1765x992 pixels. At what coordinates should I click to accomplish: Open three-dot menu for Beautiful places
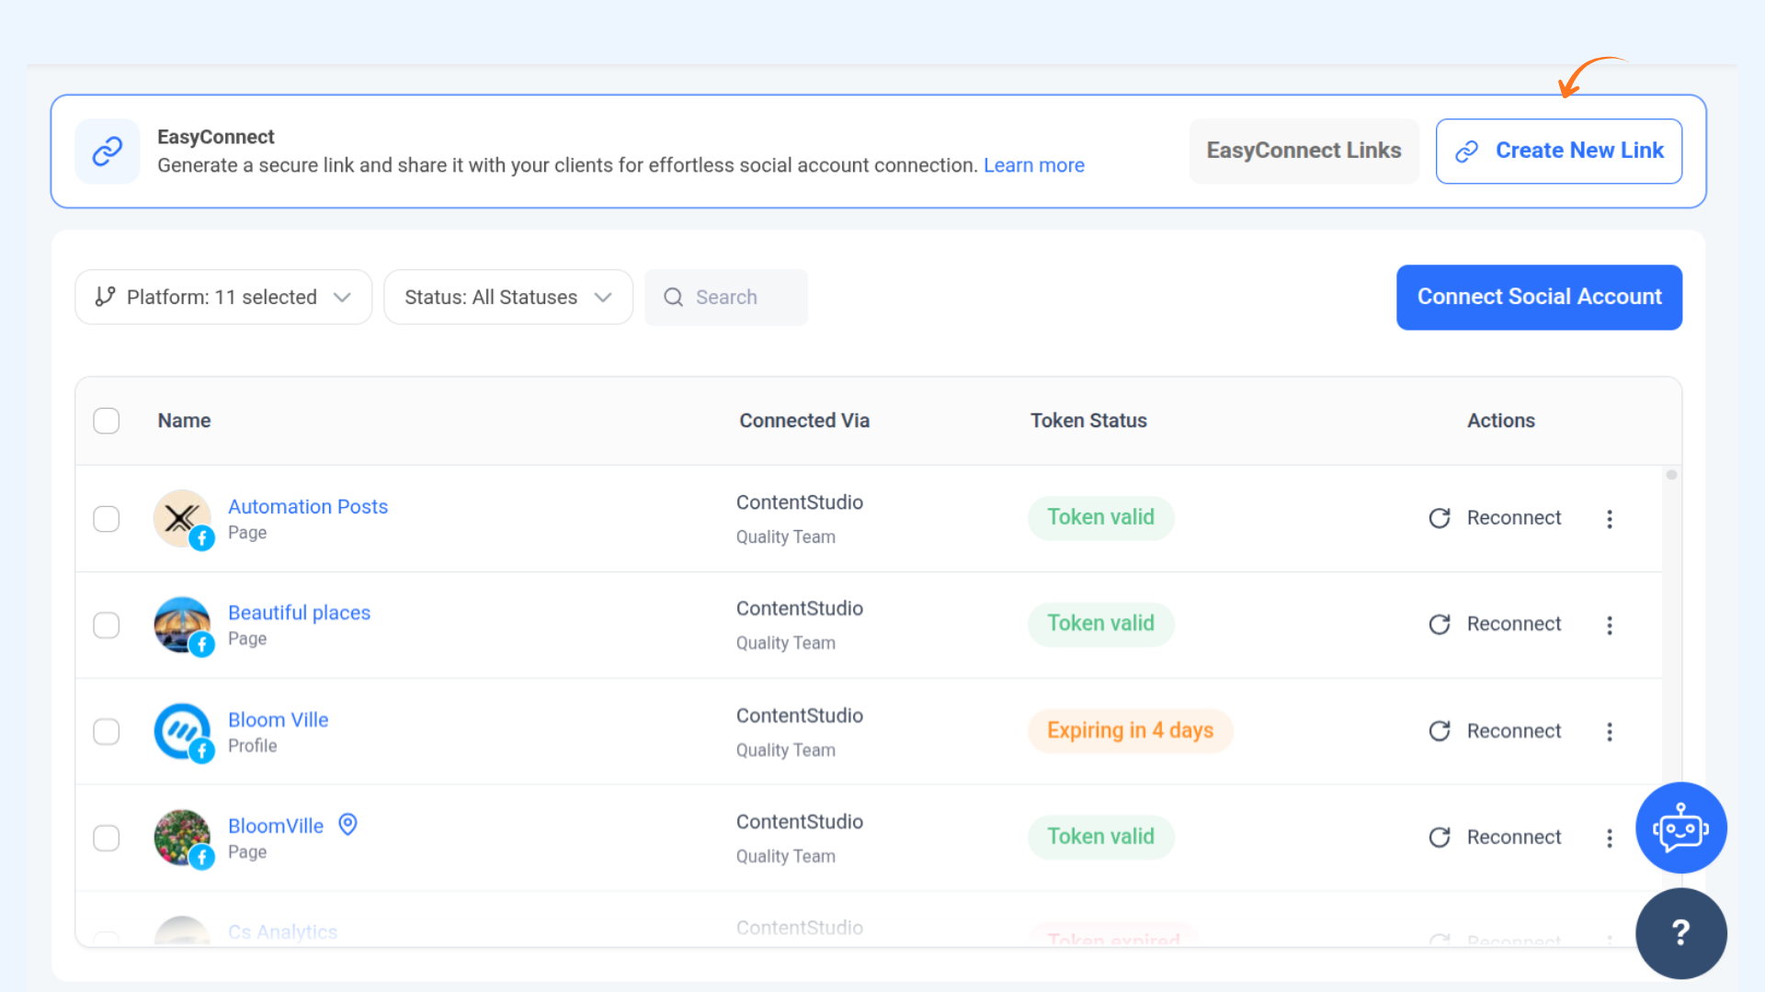(1609, 625)
